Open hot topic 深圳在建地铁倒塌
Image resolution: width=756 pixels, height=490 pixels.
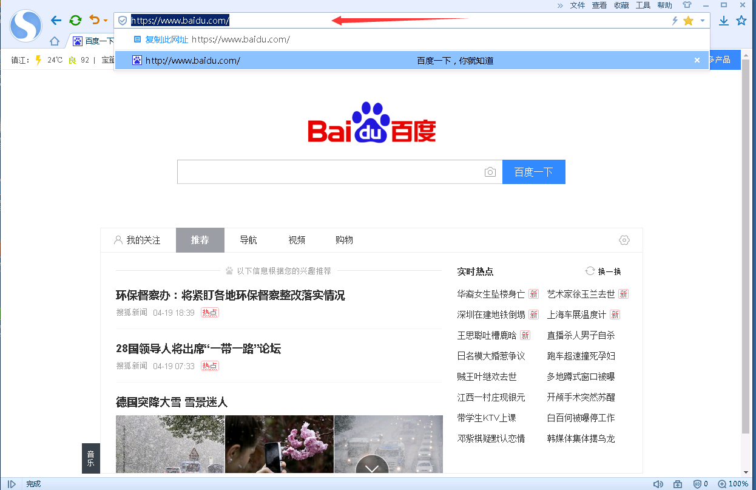pos(491,315)
